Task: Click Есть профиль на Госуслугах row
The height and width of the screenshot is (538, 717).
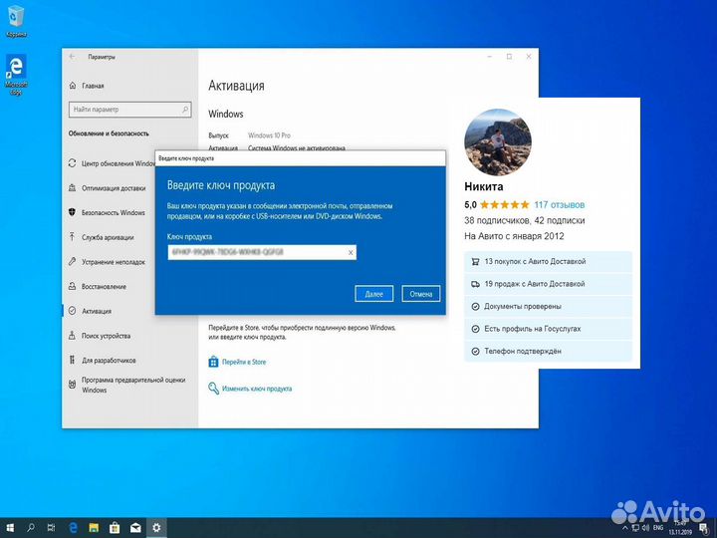Action: tap(549, 329)
